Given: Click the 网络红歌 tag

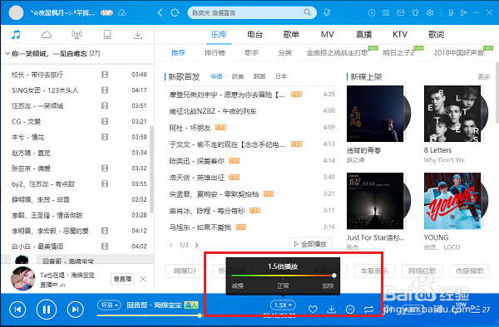Looking at the screenshot, I should (x=422, y=271).
